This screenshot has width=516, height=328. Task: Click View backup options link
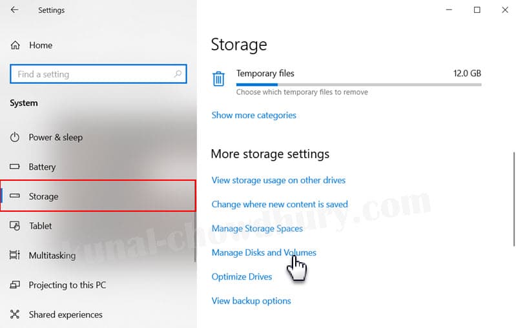coord(251,301)
